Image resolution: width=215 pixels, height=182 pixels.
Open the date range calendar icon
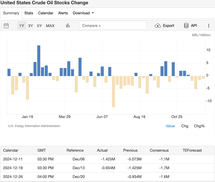[x=6, y=26]
